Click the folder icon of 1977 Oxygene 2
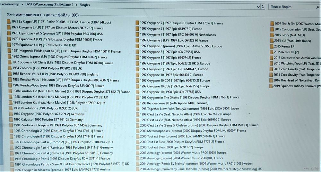Screen dimensions: 321x172 point(9,27)
